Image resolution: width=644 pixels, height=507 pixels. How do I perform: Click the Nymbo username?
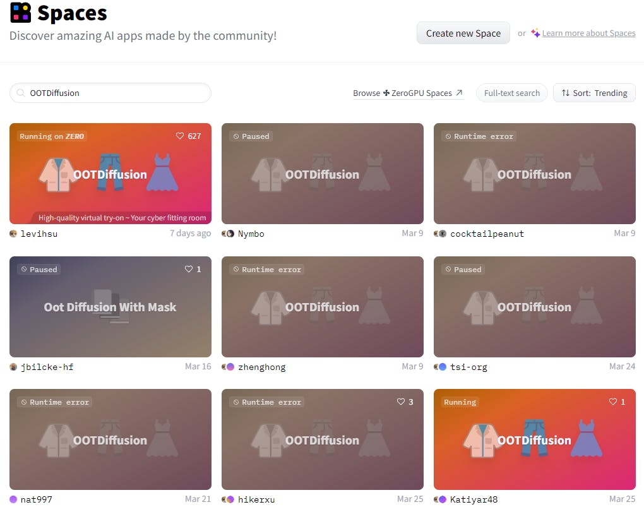click(x=251, y=234)
